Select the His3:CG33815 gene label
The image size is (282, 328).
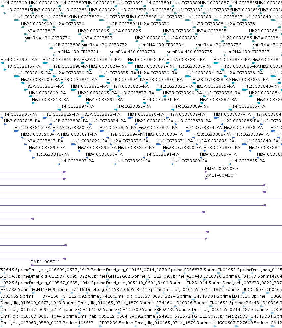[x=18, y=10]
